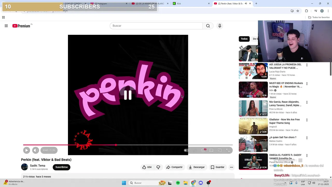Click into the Buscar search field
This screenshot has height=187, width=332.
tap(156, 26)
